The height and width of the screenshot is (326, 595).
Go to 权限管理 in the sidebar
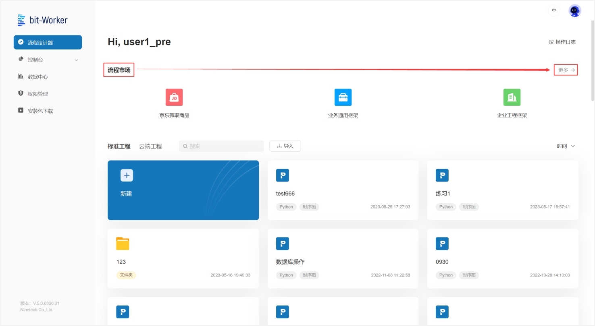pos(37,94)
